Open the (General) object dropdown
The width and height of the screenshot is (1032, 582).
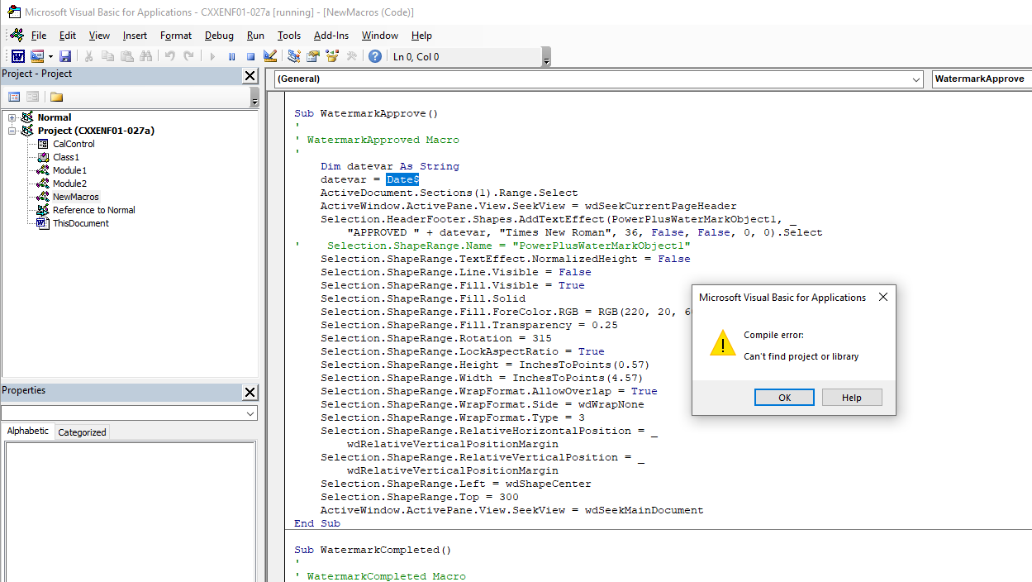click(x=915, y=79)
